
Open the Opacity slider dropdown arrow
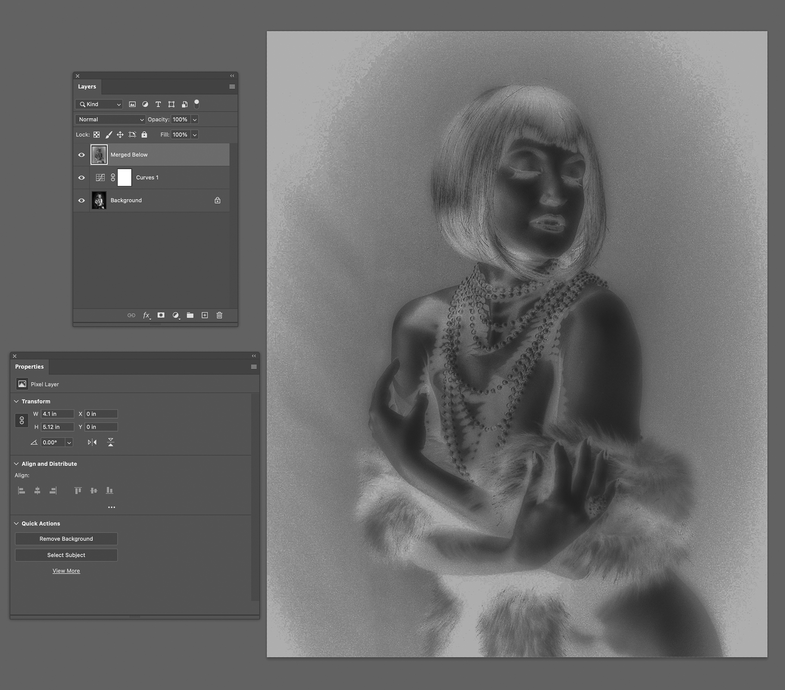195,119
